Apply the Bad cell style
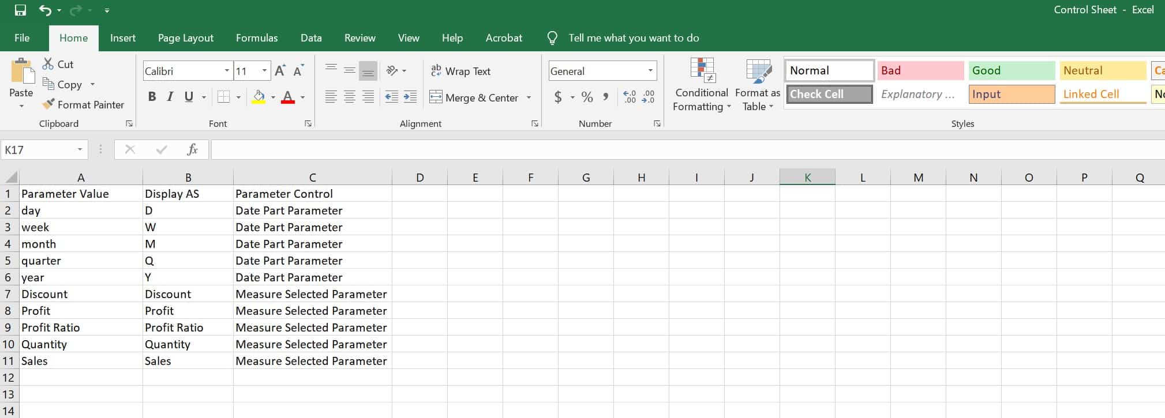 pyautogui.click(x=920, y=70)
